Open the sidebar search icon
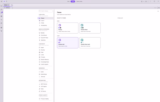The image size is (160, 102). (2, 9)
